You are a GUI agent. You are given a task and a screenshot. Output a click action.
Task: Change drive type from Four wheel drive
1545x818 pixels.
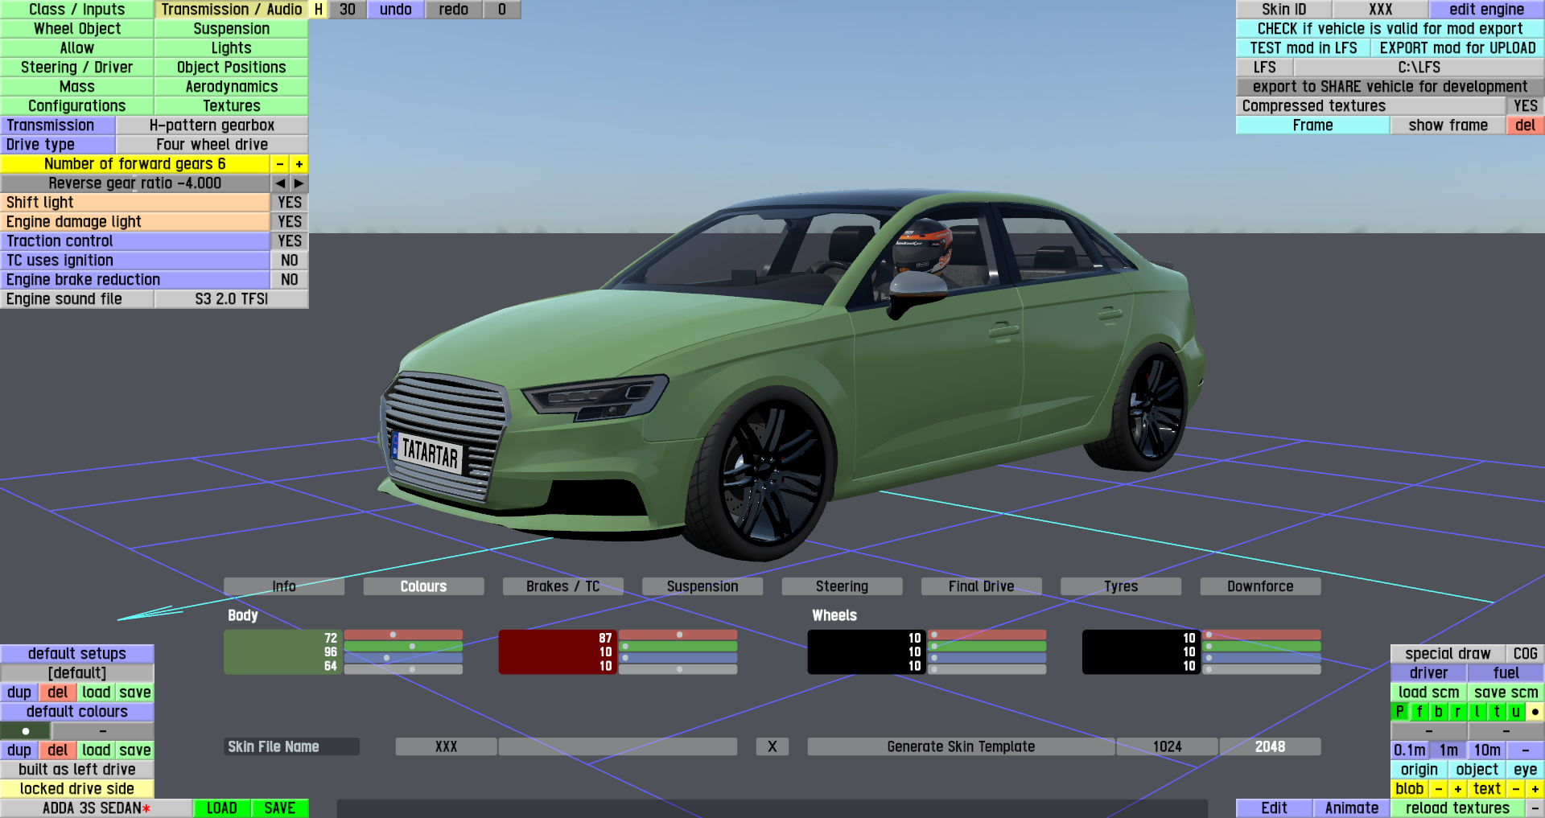click(212, 145)
